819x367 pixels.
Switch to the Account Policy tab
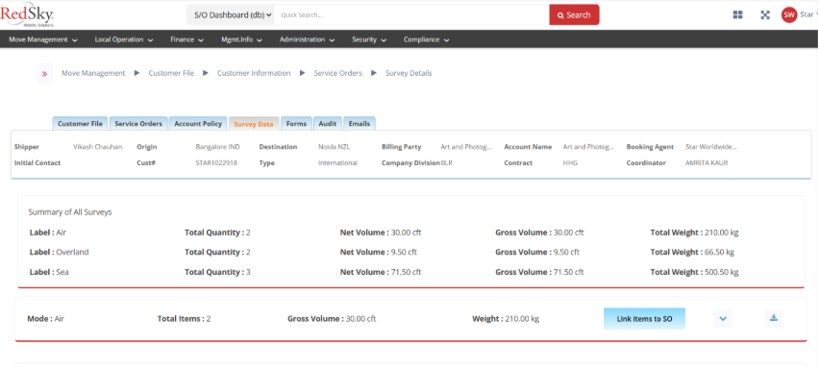pyautogui.click(x=198, y=124)
